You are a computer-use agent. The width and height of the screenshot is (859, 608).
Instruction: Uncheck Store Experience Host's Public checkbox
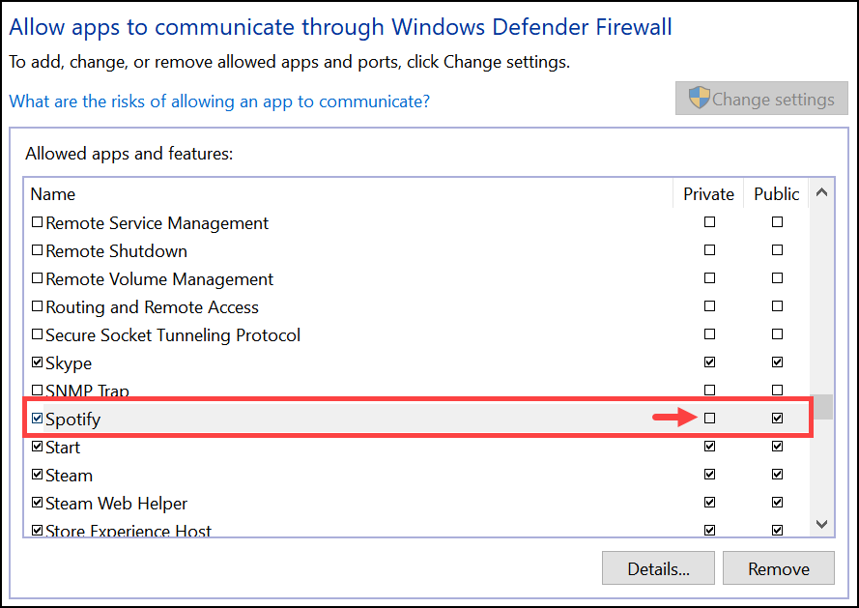tap(777, 530)
